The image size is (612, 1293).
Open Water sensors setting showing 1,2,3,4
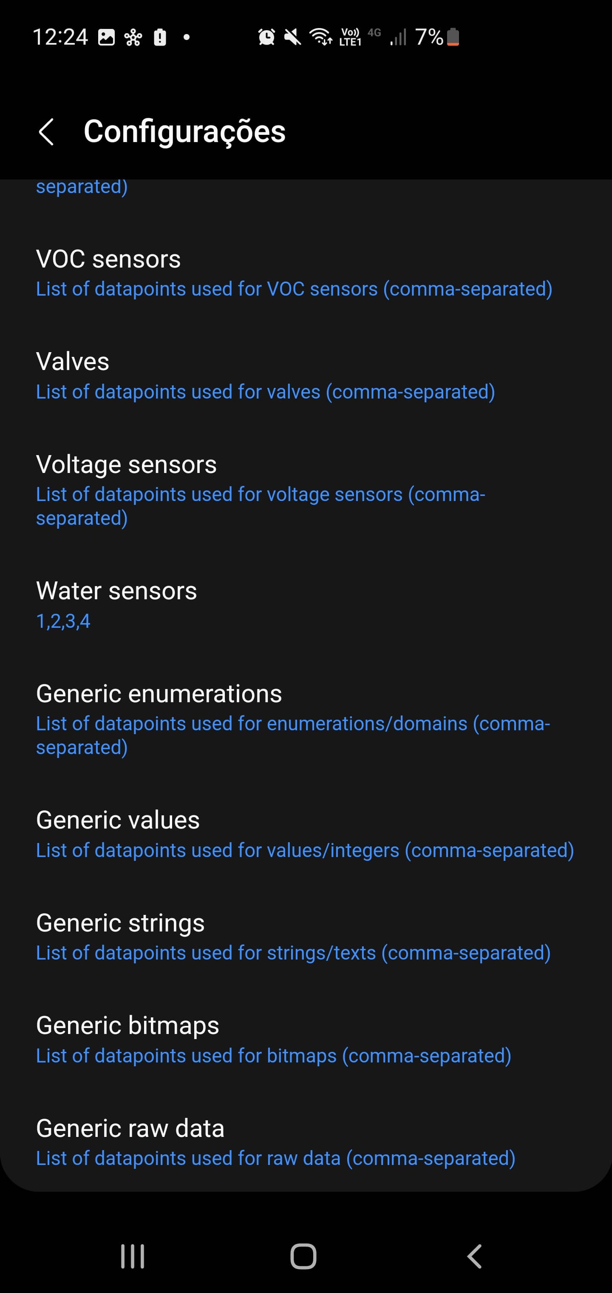click(116, 605)
